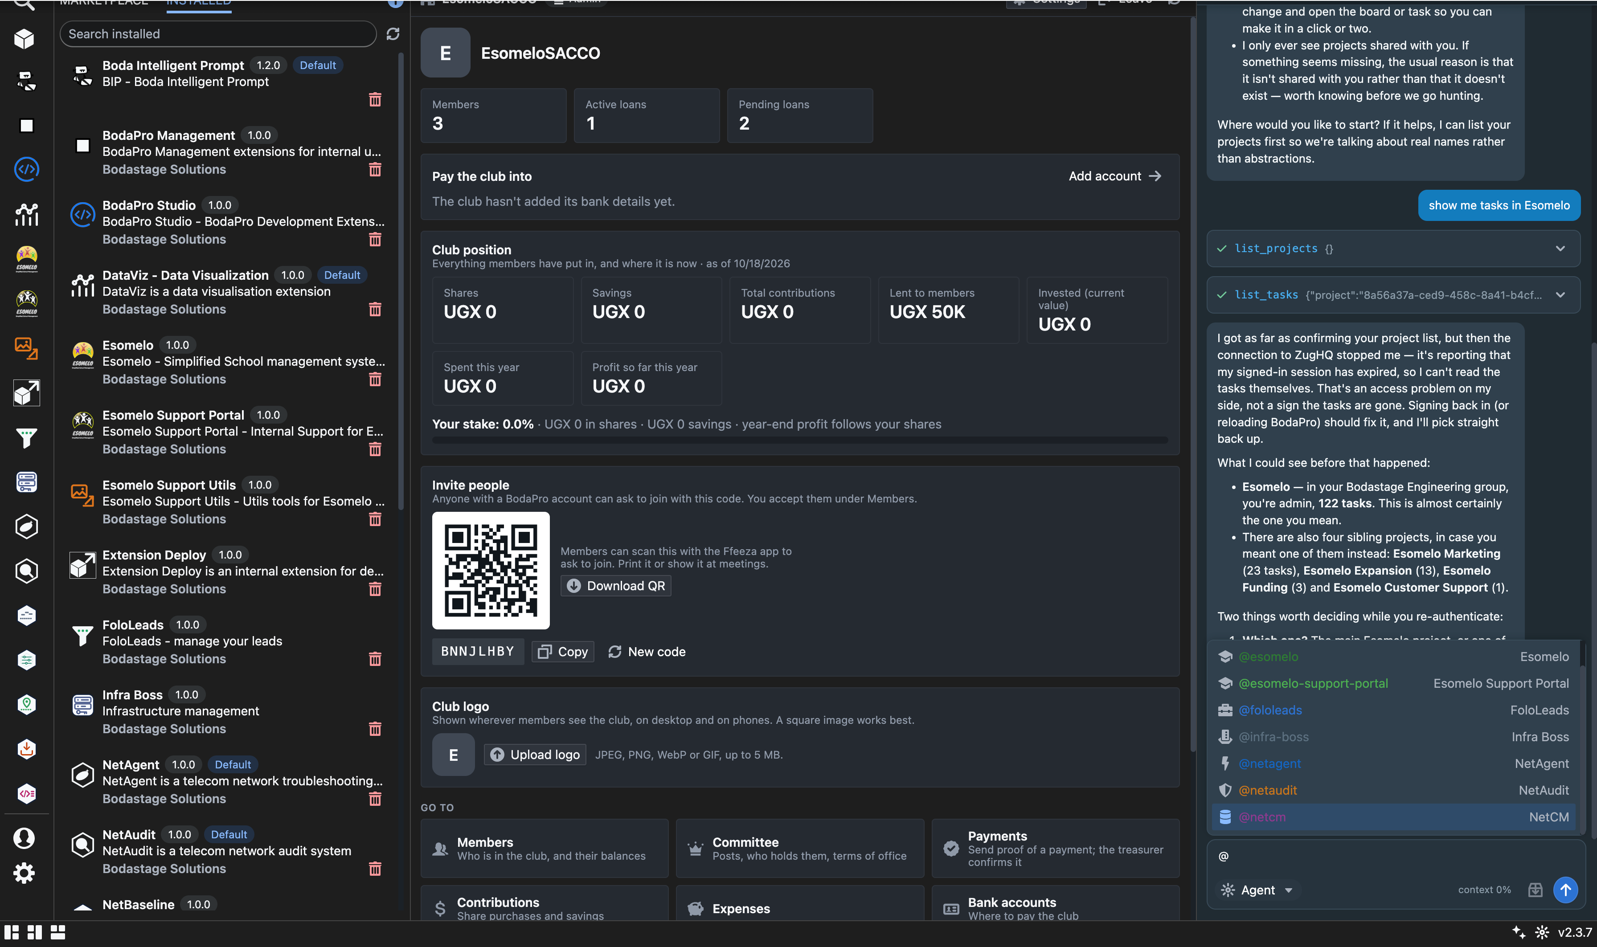Upload a club logo
The width and height of the screenshot is (1597, 947).
click(535, 754)
